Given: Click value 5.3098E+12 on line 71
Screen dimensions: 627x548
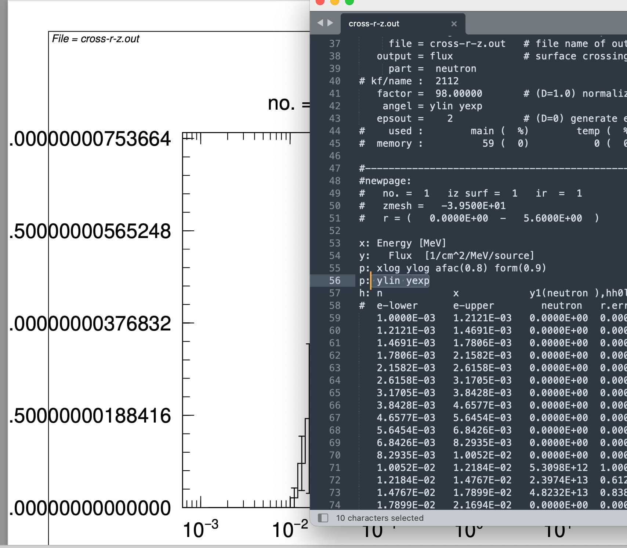Looking at the screenshot, I should click(558, 468).
